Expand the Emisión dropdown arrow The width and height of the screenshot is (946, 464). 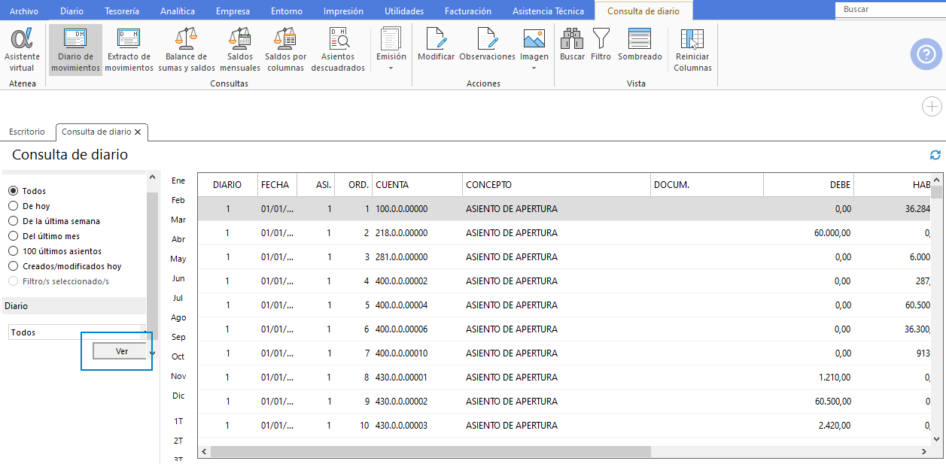391,68
